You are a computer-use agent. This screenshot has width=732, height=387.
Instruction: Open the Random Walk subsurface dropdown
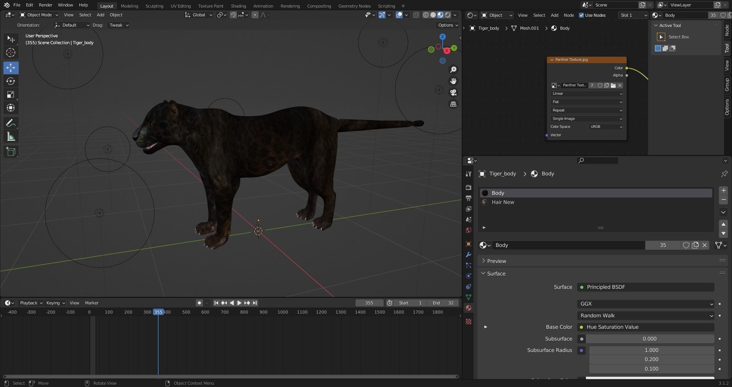[645, 315]
